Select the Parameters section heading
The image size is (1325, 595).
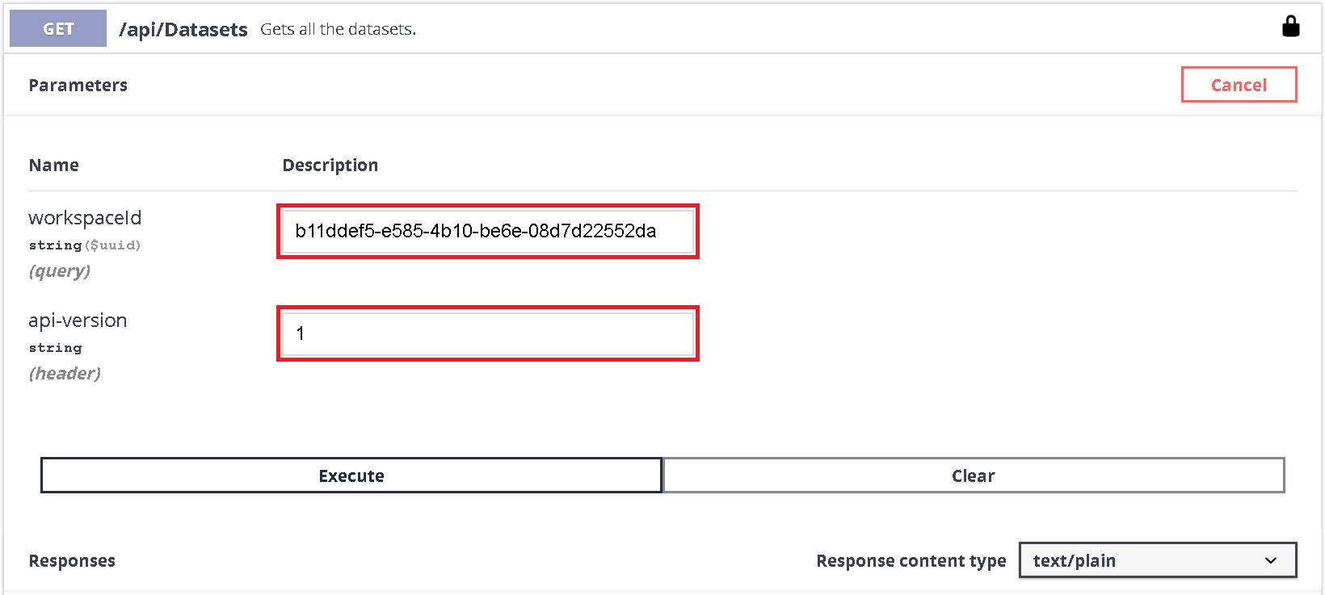pyautogui.click(x=78, y=86)
